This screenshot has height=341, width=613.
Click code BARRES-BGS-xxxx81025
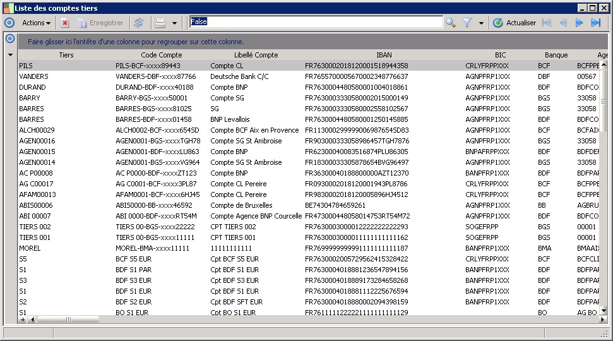coord(153,109)
